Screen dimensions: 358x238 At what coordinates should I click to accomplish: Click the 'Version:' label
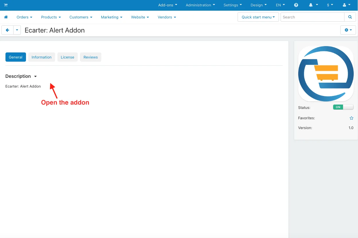pos(305,128)
